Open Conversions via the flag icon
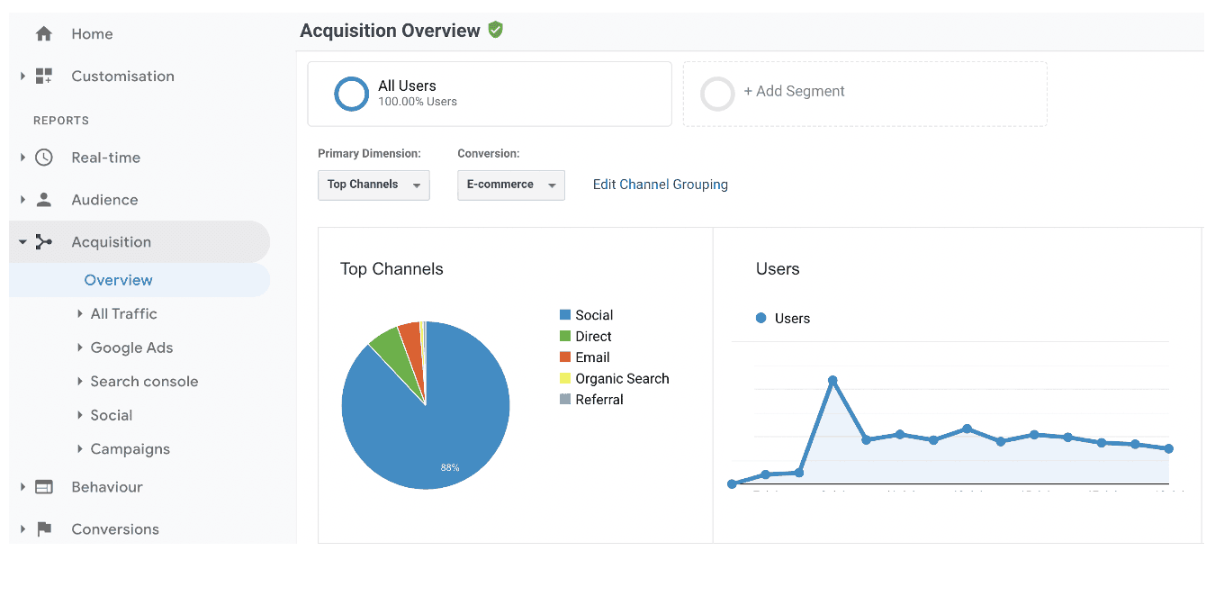Screen dimensions: 1215x596 pos(42,529)
